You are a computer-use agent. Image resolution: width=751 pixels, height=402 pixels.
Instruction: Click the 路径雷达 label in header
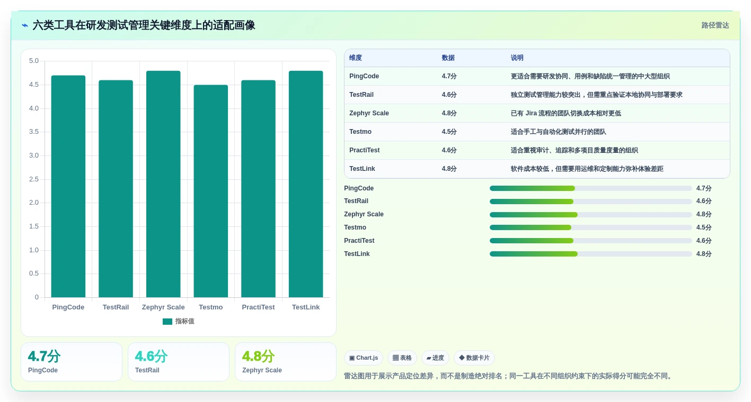(x=715, y=25)
